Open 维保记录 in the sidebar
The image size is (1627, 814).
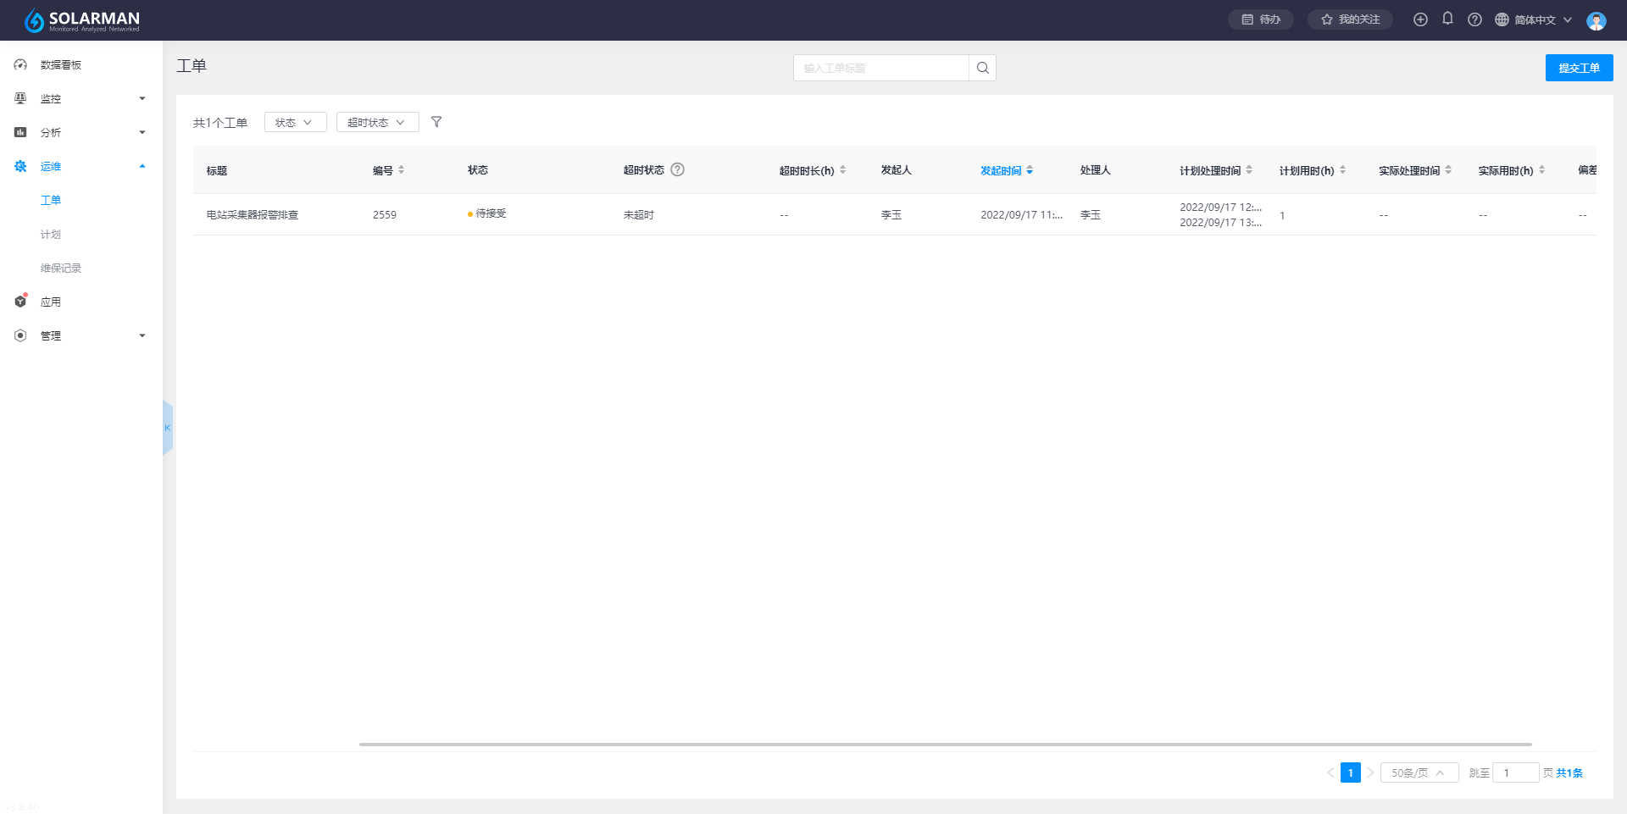(61, 268)
